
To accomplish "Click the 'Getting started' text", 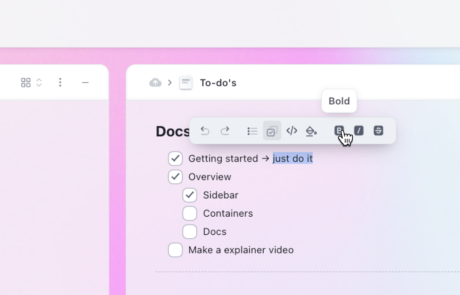I will (223, 159).
